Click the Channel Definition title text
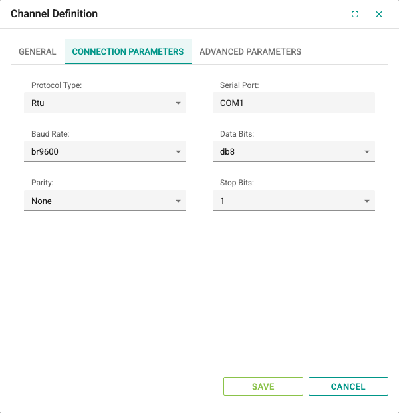The height and width of the screenshot is (413, 399). click(54, 14)
